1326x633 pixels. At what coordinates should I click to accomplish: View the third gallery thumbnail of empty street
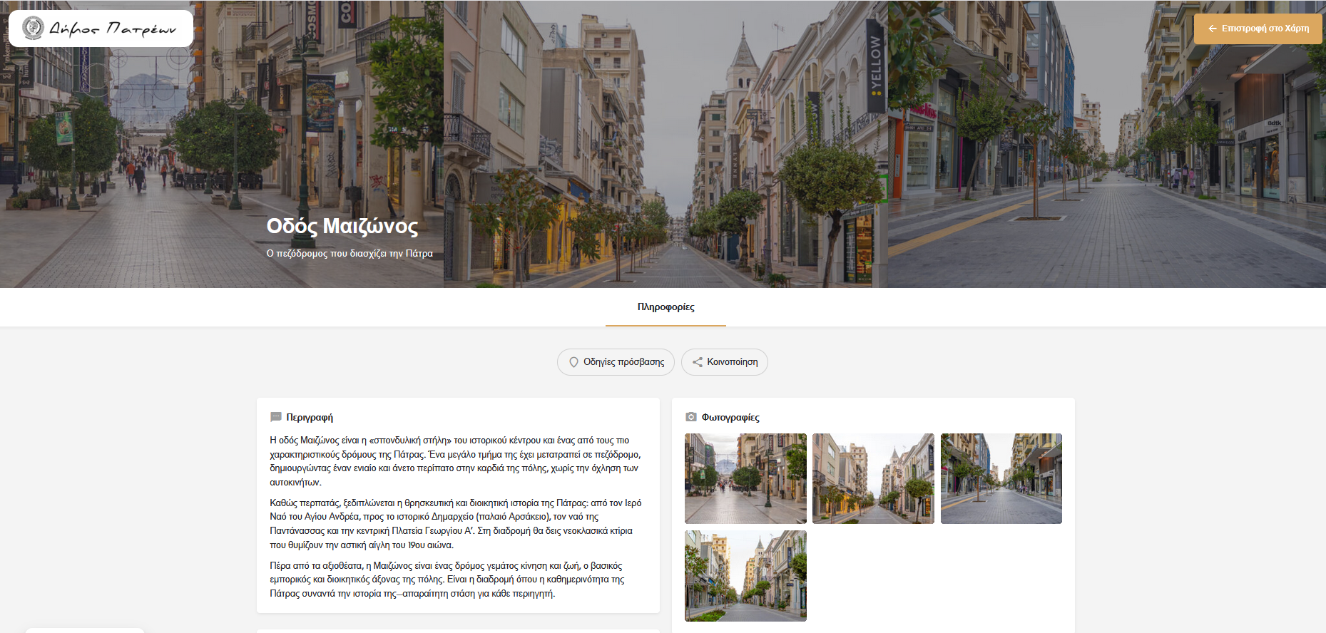(1001, 478)
